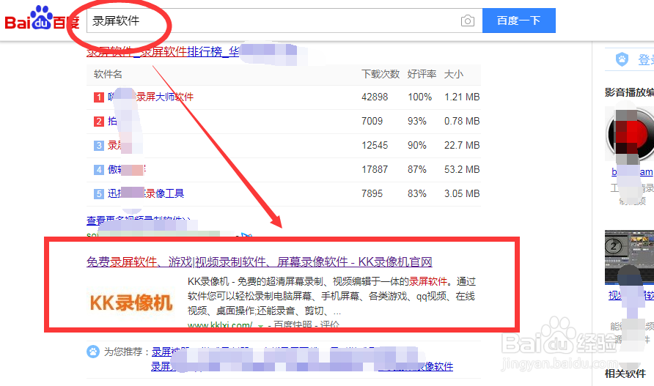Open the 录屏软件排行榜 result title link

tap(163, 52)
